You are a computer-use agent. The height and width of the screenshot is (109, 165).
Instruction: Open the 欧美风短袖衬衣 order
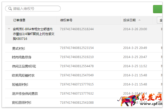point(23,76)
